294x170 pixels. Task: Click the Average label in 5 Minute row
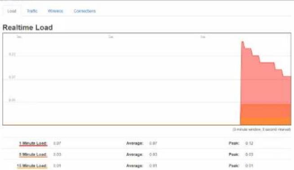134,154
